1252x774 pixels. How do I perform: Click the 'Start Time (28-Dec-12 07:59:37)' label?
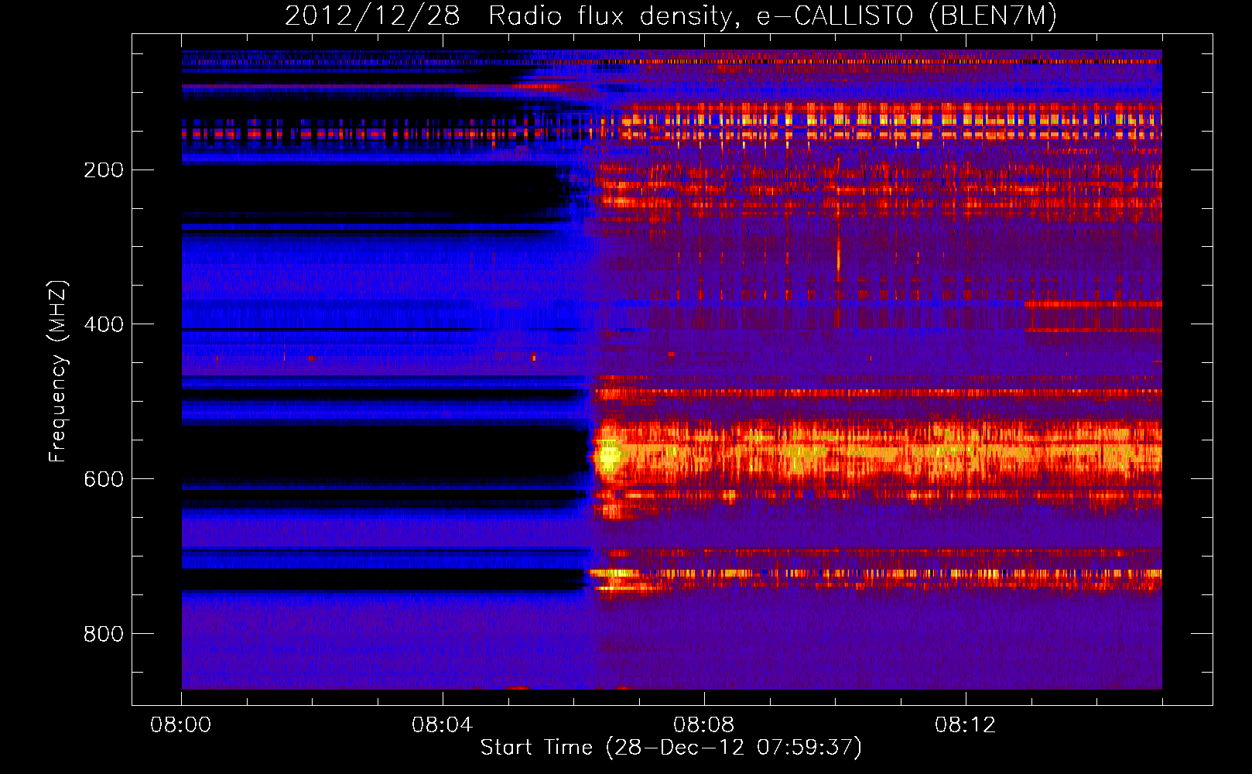pos(671,748)
